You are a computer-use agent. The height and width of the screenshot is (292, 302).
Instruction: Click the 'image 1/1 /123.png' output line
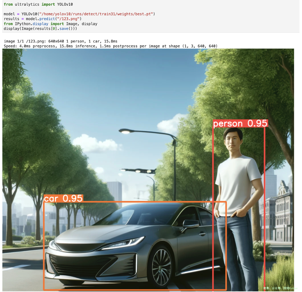click(61, 41)
